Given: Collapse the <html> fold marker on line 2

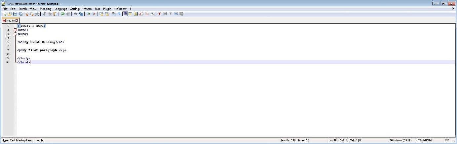Looking at the screenshot, I should pyautogui.click(x=15, y=30).
